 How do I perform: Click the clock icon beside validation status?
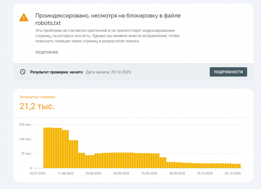(23, 72)
